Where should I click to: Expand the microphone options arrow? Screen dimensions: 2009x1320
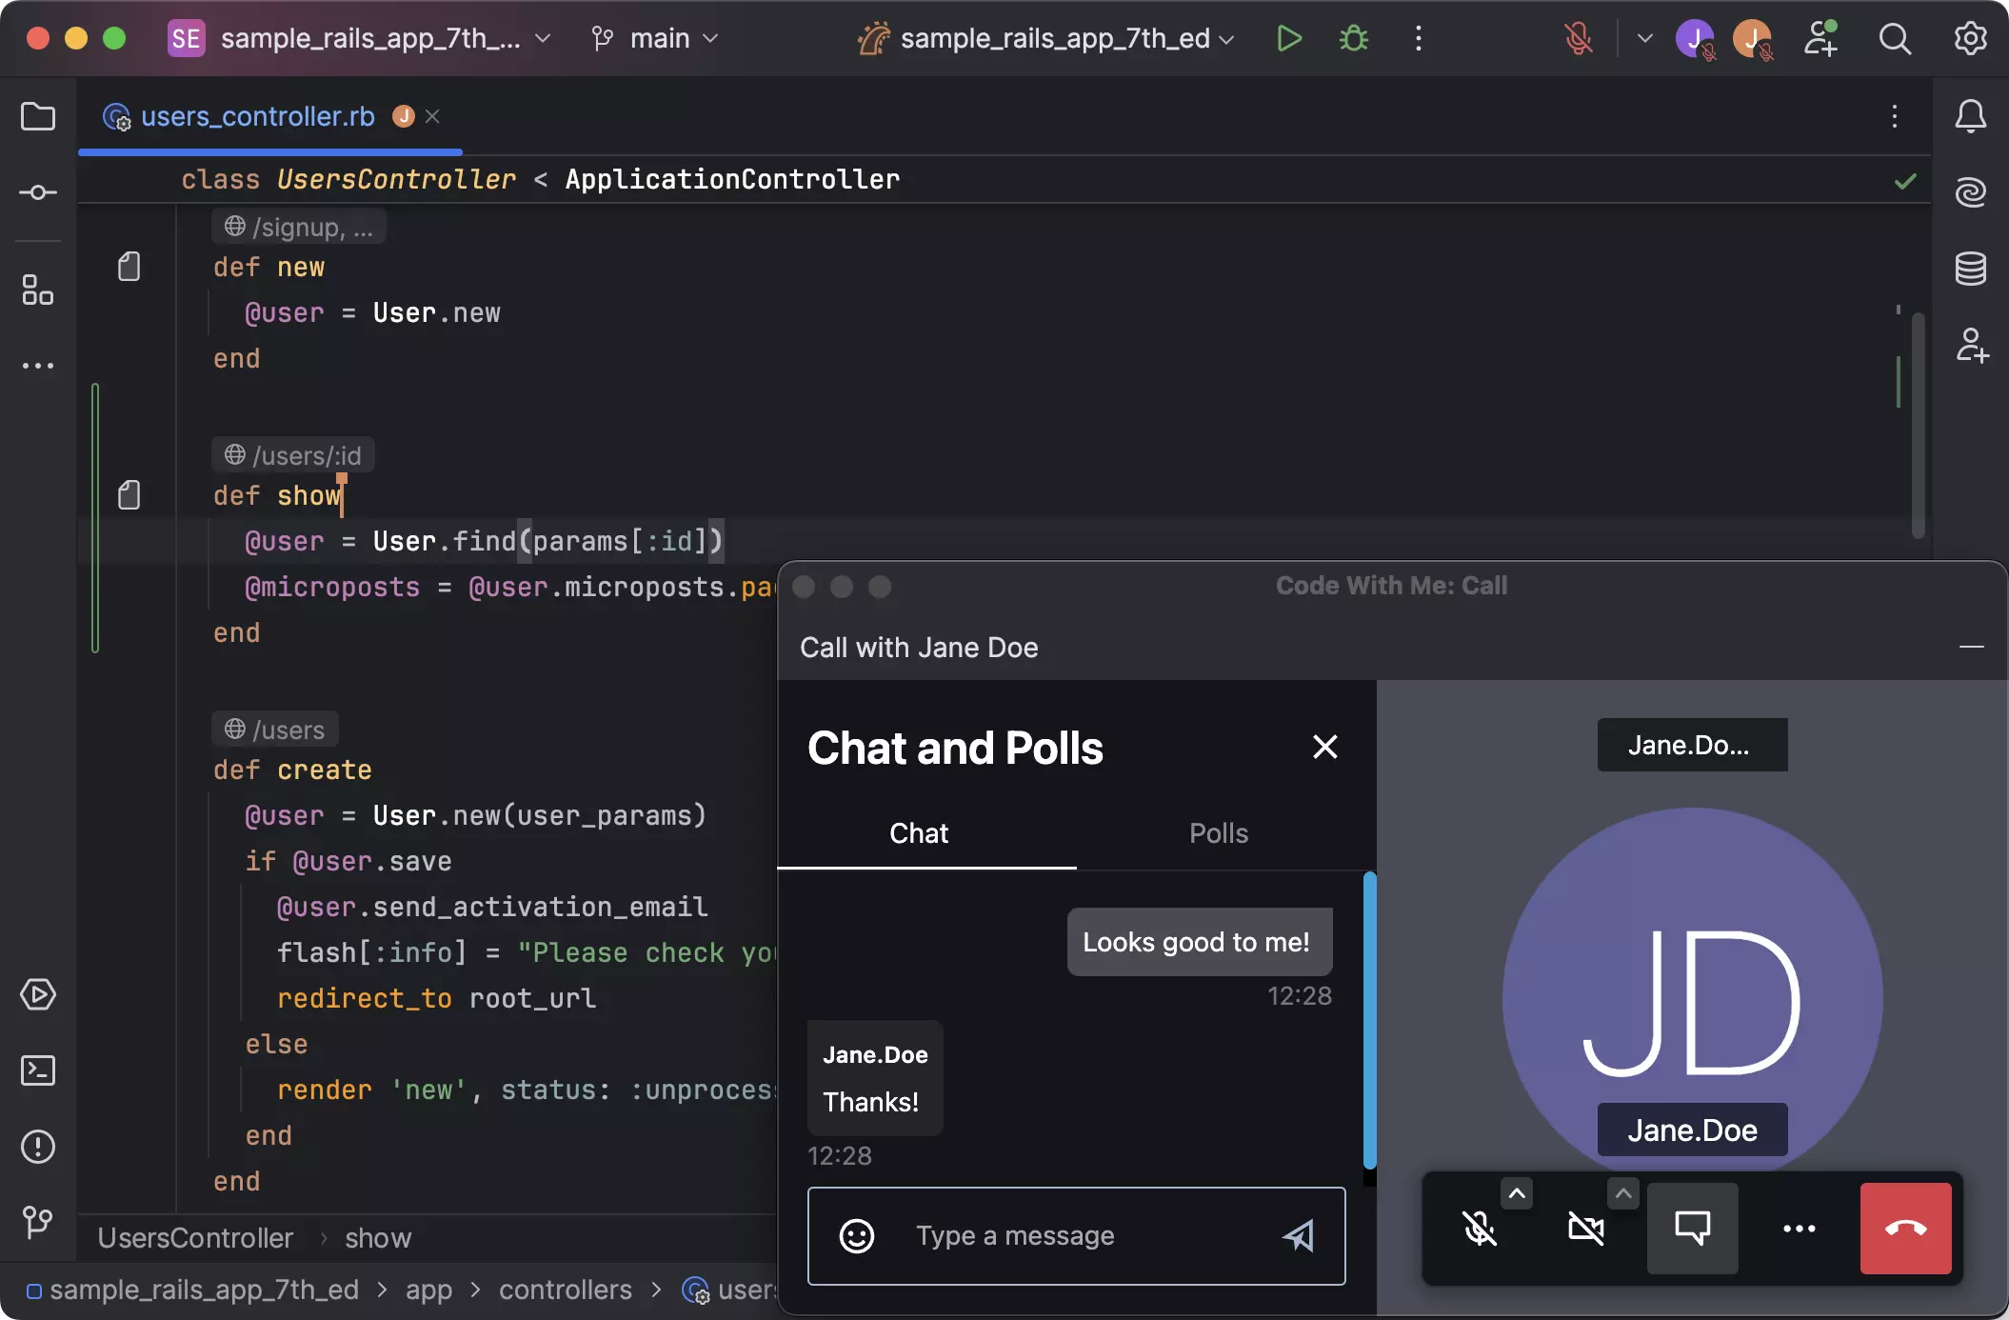1517,1193
